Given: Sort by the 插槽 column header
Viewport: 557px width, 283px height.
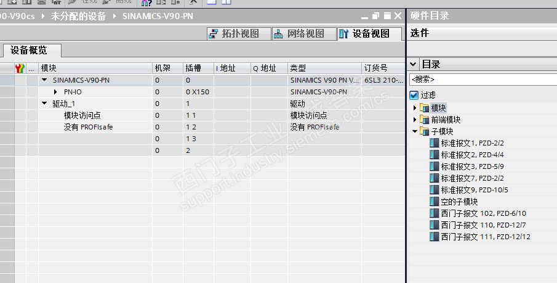Looking at the screenshot, I should pos(198,68).
